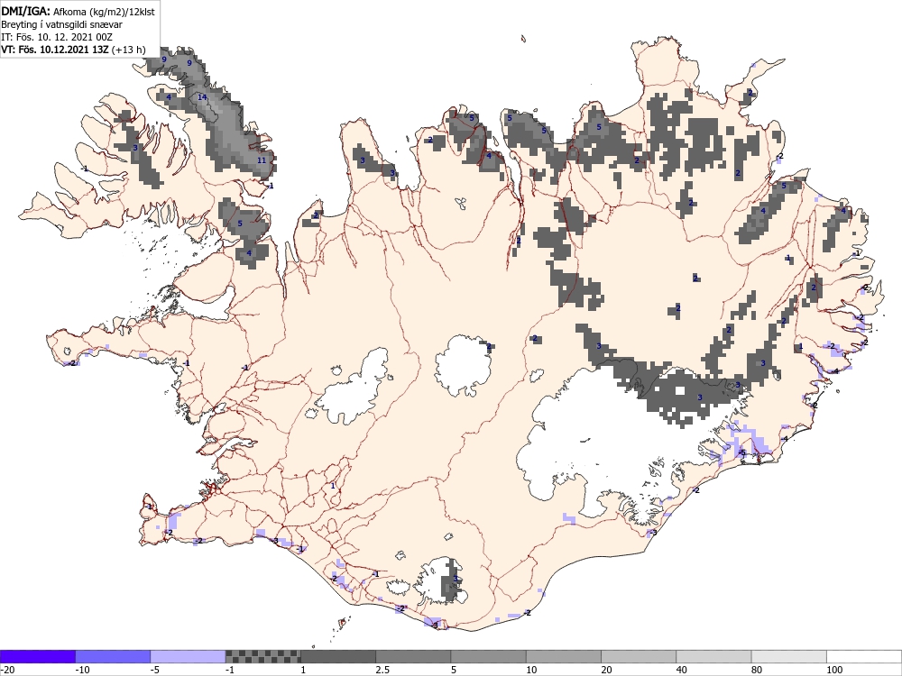902x676 pixels.
Task: Click the legend swatch between 5 and 10
Action: 488,656
